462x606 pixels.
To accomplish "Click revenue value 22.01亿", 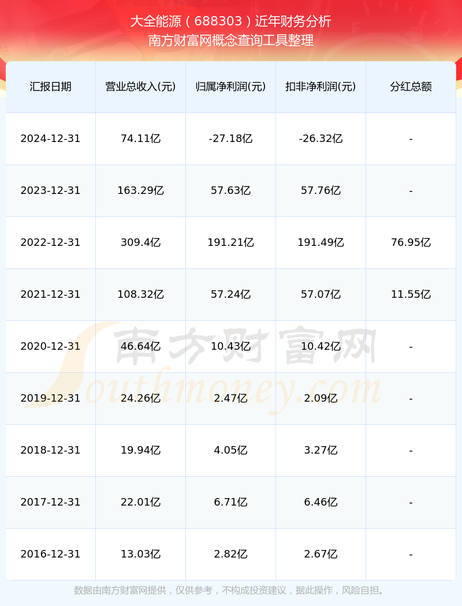I will click(141, 502).
